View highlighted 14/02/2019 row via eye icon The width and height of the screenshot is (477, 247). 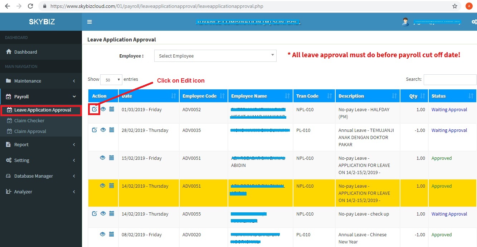click(x=103, y=186)
